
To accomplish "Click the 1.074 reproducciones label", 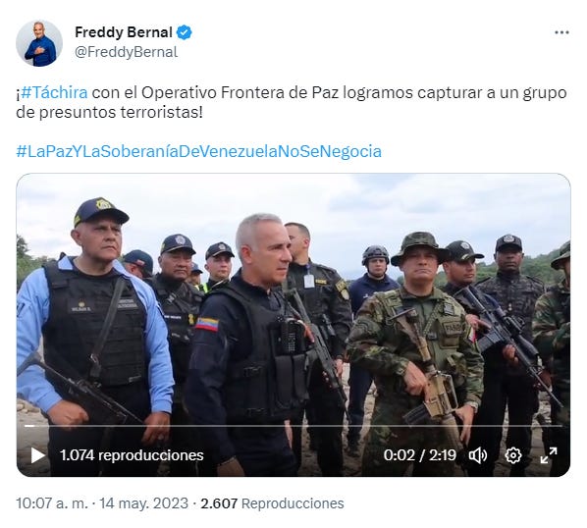I will 132,455.
